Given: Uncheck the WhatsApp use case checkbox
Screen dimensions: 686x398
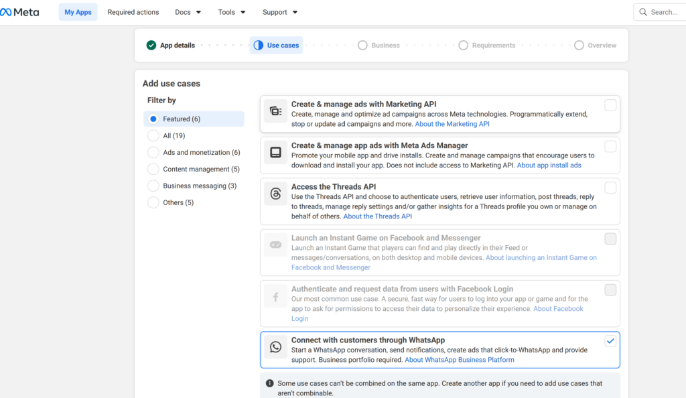Looking at the screenshot, I should [610, 341].
